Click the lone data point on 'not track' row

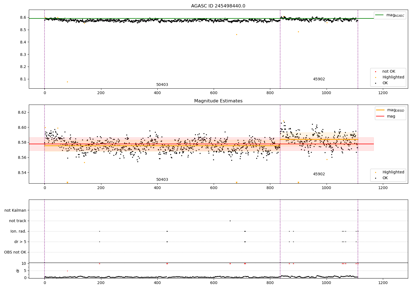[230, 221]
